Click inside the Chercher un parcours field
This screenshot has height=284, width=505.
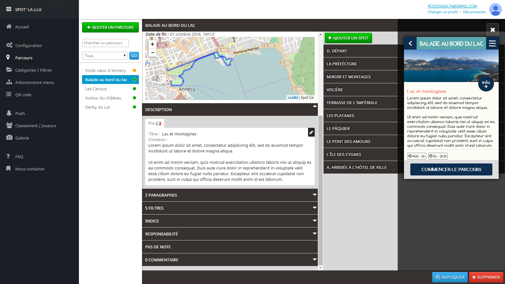105,43
